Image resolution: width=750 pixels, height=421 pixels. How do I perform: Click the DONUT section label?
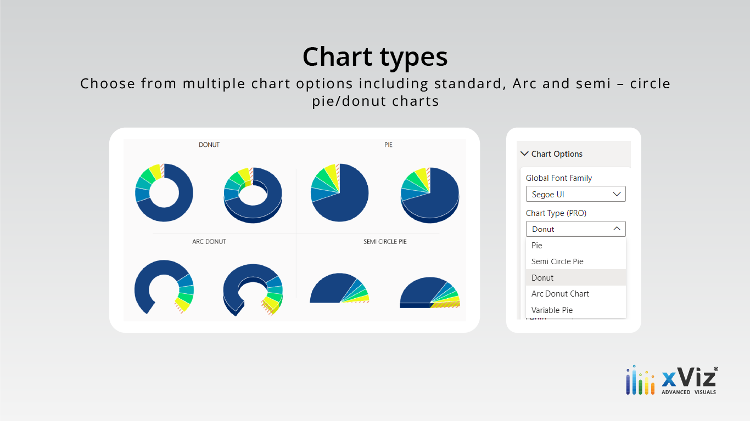[209, 145]
